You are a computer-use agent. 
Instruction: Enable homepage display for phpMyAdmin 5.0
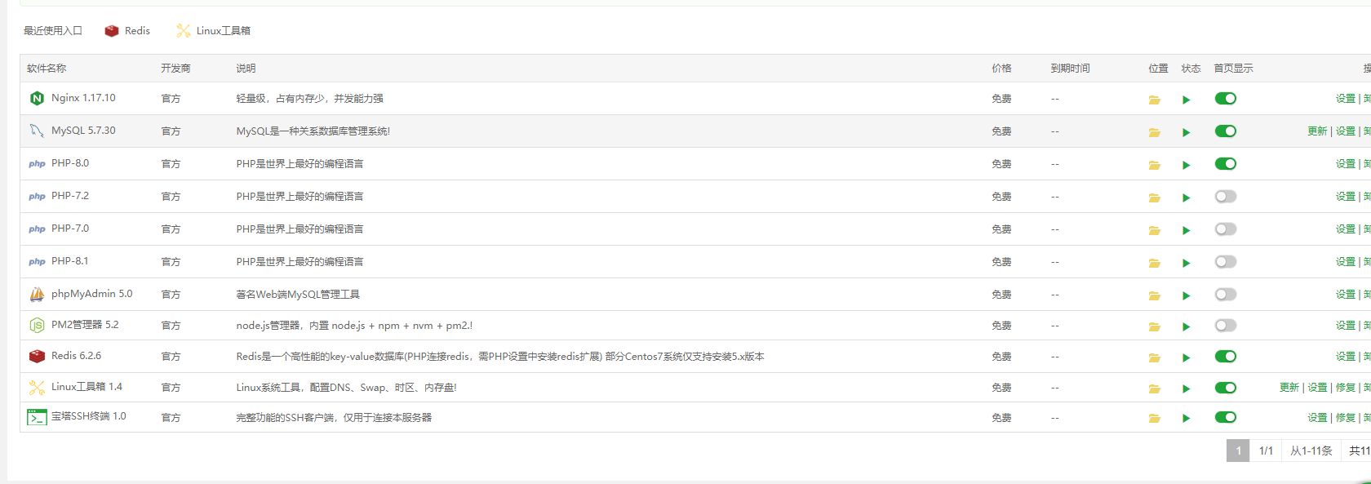pyautogui.click(x=1226, y=295)
